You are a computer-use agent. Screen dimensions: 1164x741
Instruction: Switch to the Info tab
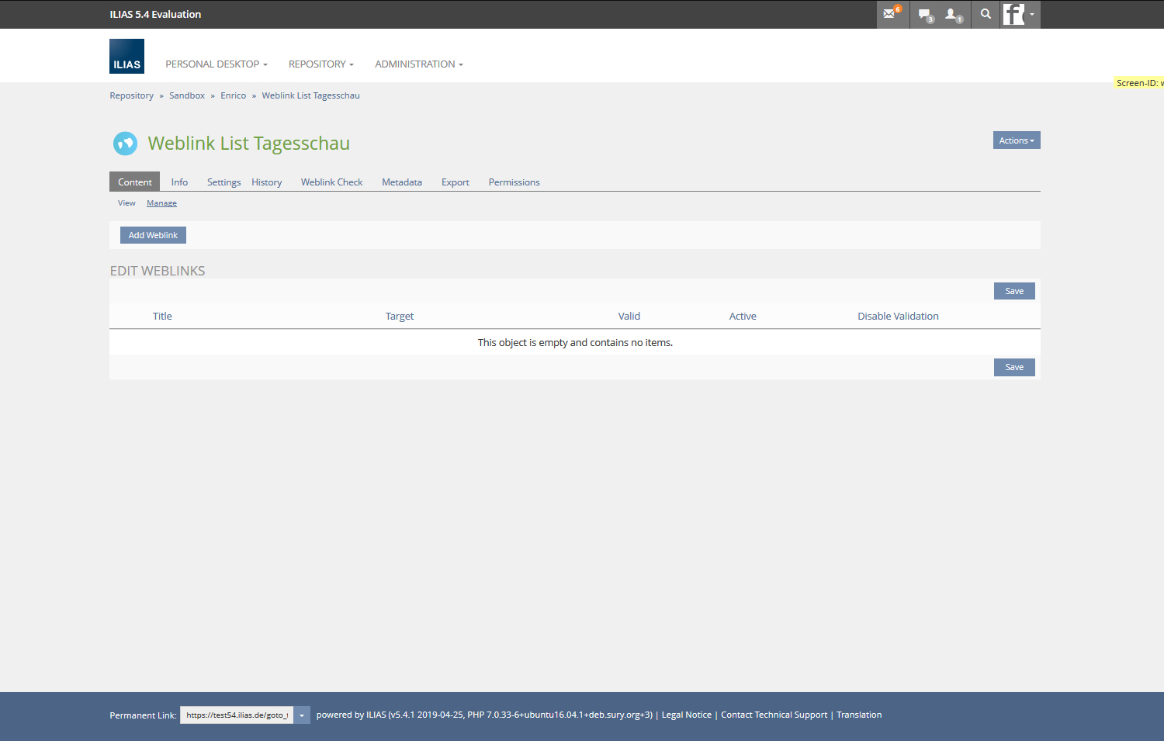(x=179, y=182)
